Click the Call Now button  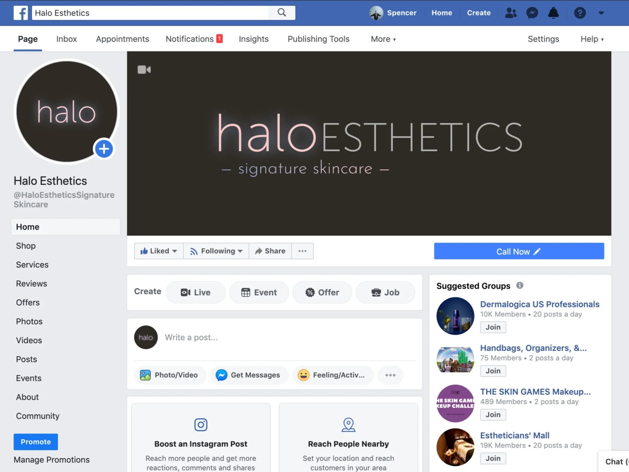click(519, 251)
